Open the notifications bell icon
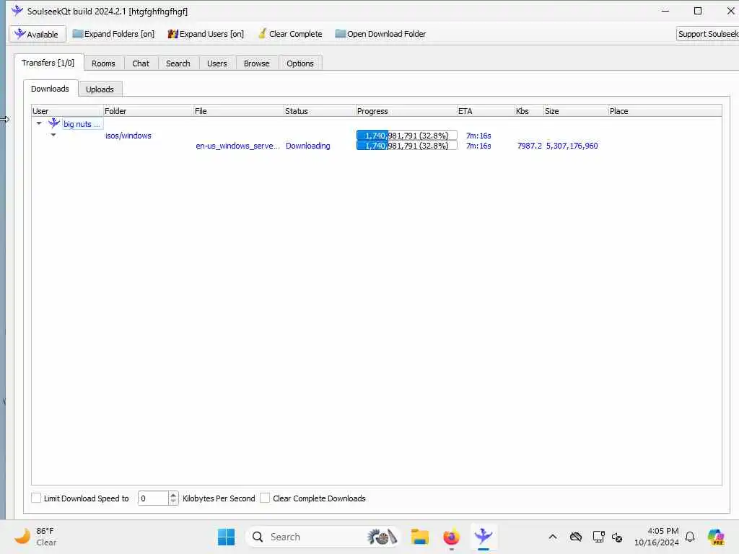Screen dimensions: 739x554 click(x=690, y=537)
